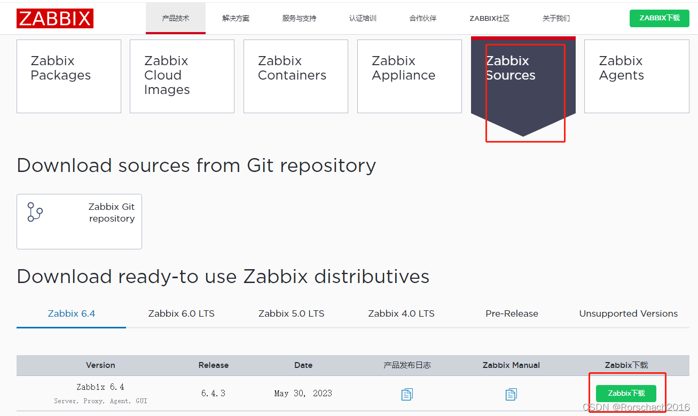Viewport: 698px width, 416px height.
Task: Open Zabbix Manual icon for version 6.4
Action: click(x=511, y=394)
